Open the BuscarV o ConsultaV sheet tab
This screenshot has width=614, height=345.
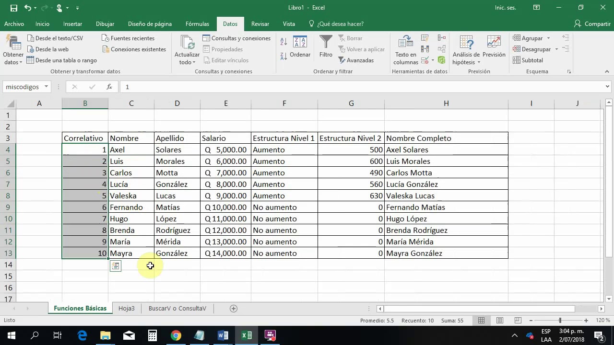click(177, 309)
